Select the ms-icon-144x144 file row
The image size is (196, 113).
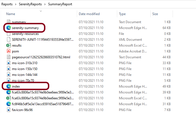tap(24, 75)
